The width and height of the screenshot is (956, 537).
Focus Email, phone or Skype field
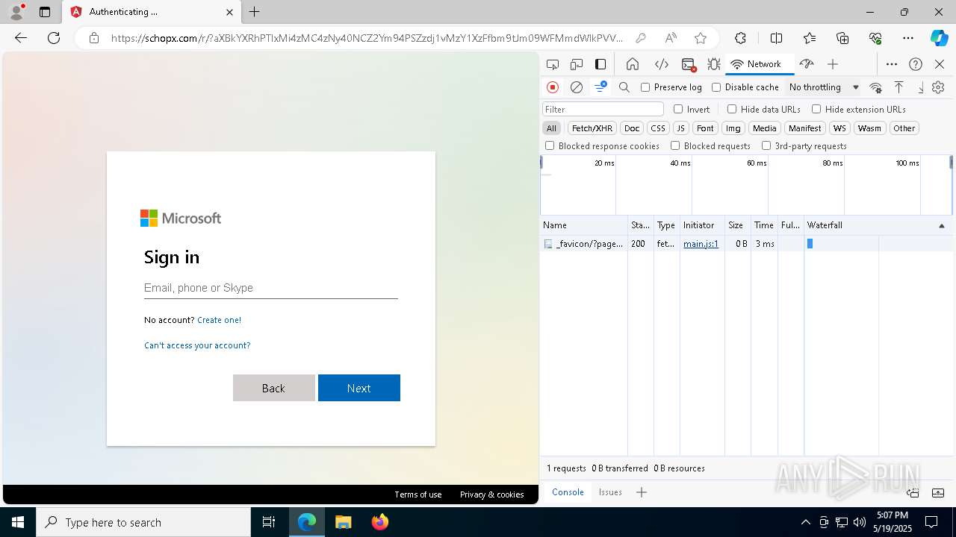coord(271,288)
